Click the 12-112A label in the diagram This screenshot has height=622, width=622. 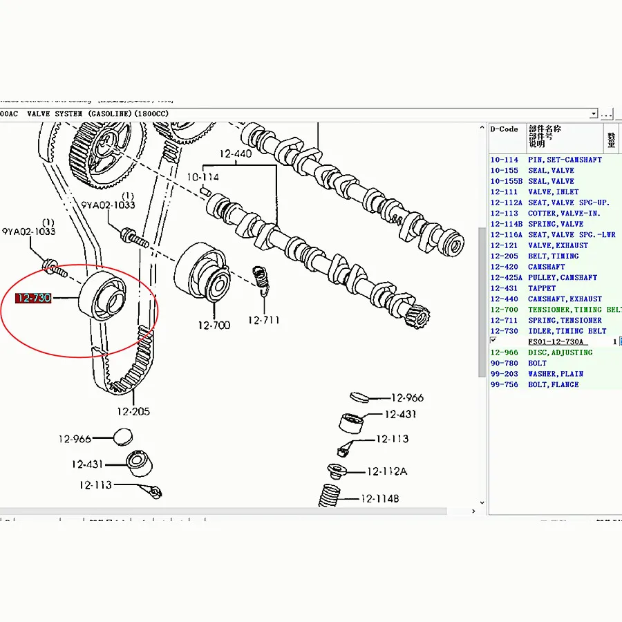point(387,471)
